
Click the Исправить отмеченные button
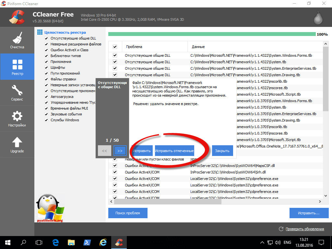pyautogui.click(x=174, y=151)
